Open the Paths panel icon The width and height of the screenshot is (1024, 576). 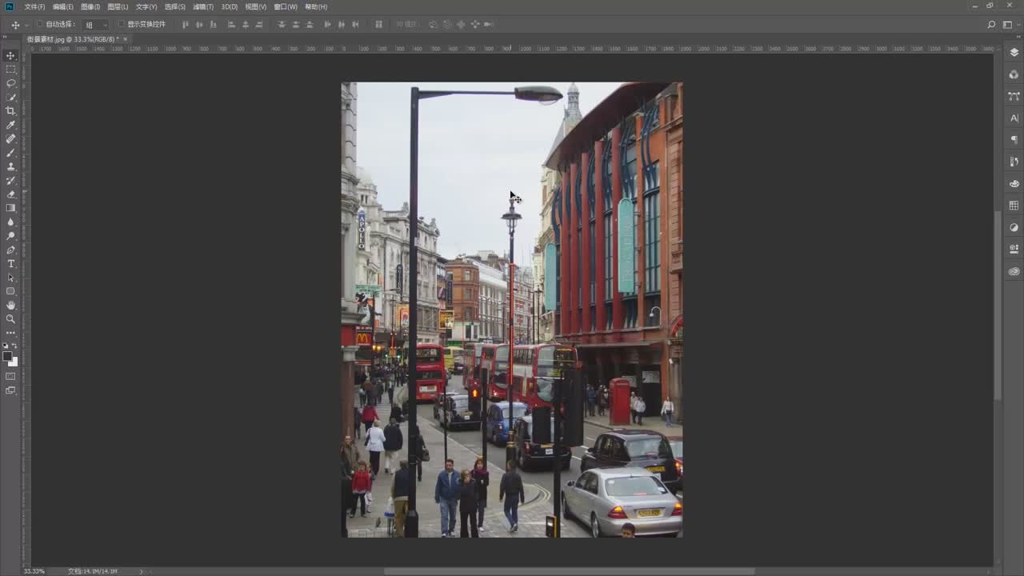point(1014,96)
